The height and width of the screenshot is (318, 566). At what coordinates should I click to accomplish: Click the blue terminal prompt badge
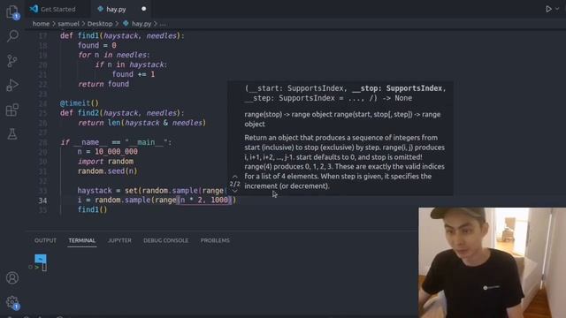pyautogui.click(x=41, y=259)
